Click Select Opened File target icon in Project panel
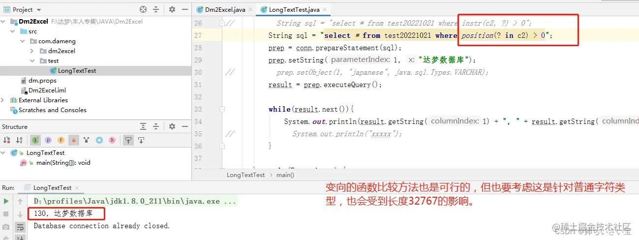The width and height of the screenshot is (639, 240). 143,9
